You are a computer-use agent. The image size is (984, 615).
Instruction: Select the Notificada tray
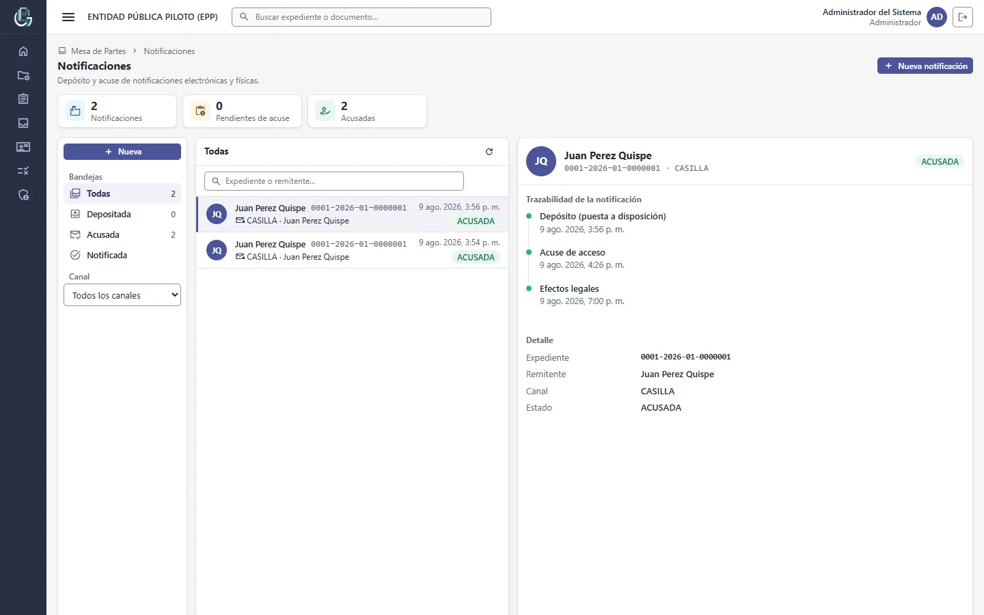[122, 255]
